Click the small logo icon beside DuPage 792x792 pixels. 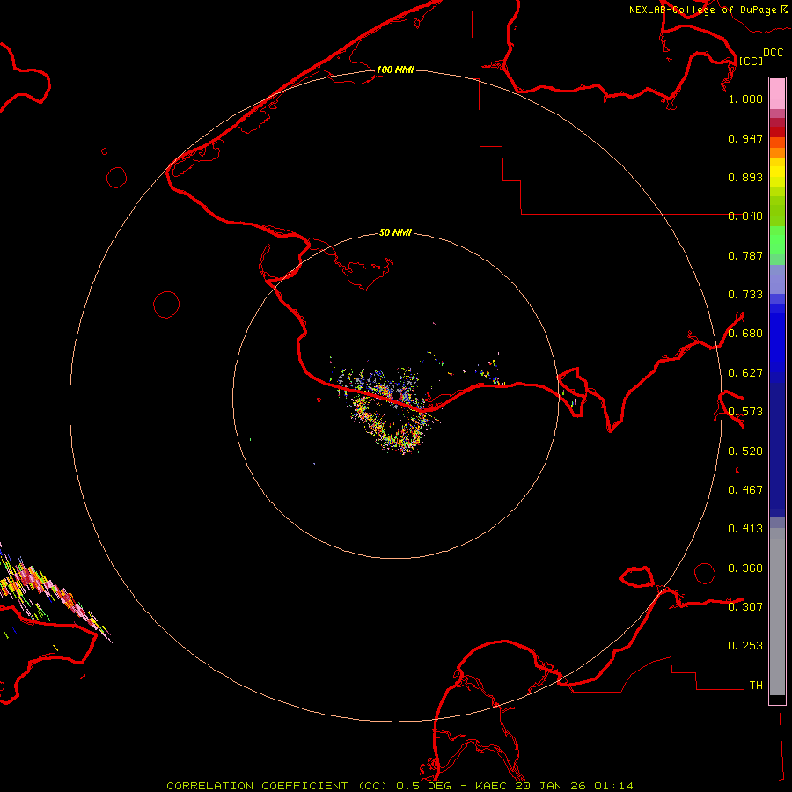pos(782,9)
